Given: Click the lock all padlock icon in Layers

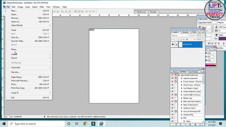Looking at the screenshot, I should 187,39.
